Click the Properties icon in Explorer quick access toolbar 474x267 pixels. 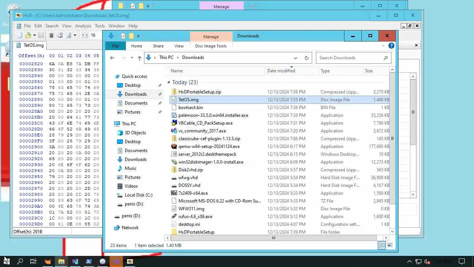click(123, 36)
